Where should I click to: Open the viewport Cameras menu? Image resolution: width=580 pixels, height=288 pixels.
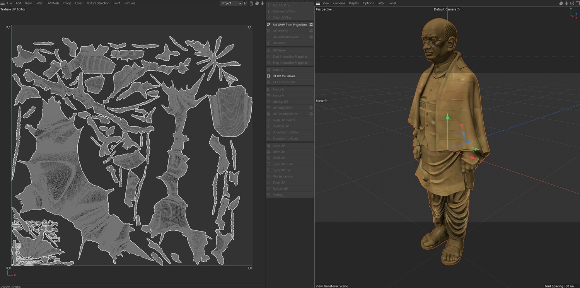tap(339, 3)
